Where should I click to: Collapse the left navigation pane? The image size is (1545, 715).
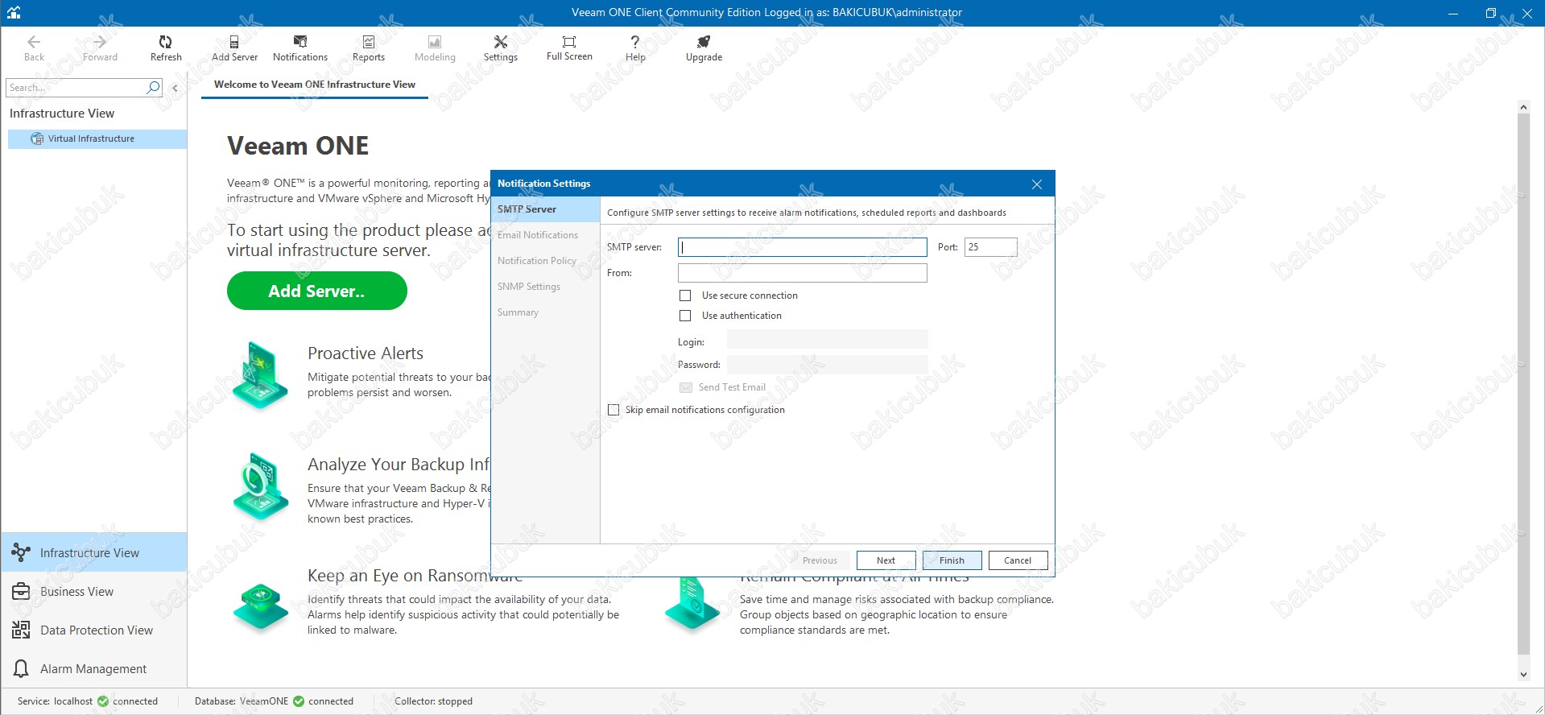pos(175,88)
